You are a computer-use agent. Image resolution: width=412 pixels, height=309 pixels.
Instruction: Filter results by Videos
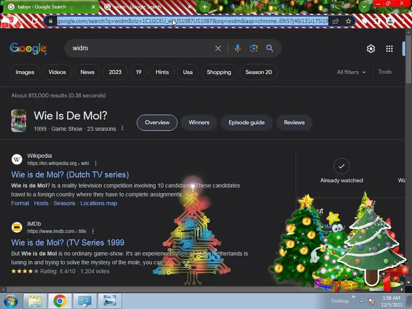(x=57, y=72)
